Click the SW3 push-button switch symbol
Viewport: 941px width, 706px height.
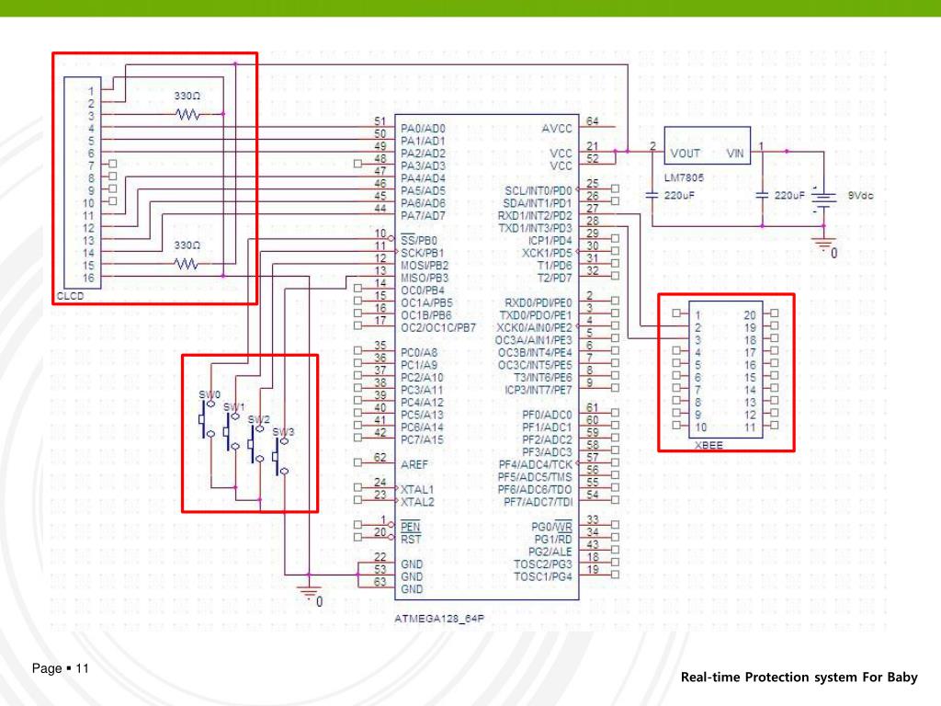pos(281,456)
